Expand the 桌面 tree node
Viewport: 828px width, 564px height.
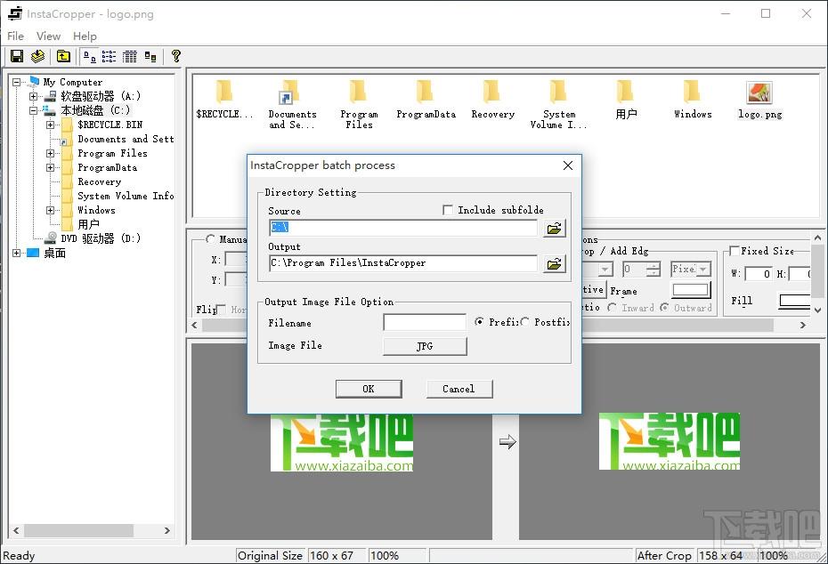(x=16, y=254)
